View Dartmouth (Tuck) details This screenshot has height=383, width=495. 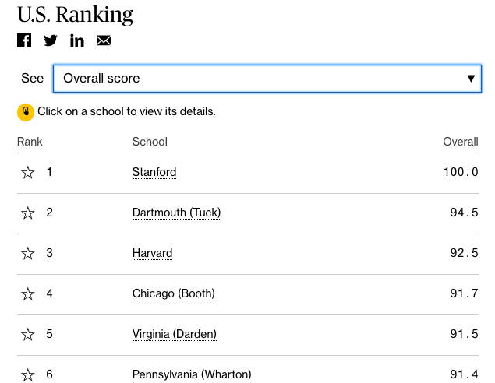[177, 213]
